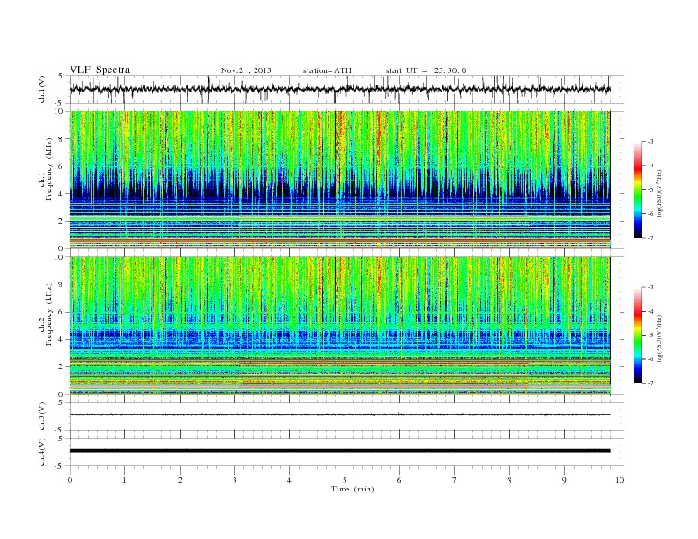The image size is (698, 539).
Task: Click the "8" kHz tick on ch.1 spectrogram
Action: pos(62,139)
